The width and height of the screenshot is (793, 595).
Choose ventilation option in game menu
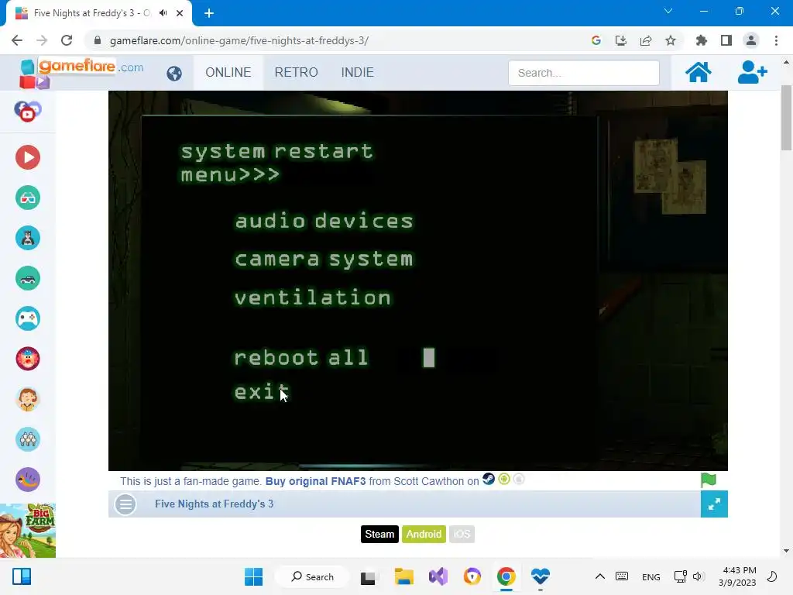[x=313, y=297]
